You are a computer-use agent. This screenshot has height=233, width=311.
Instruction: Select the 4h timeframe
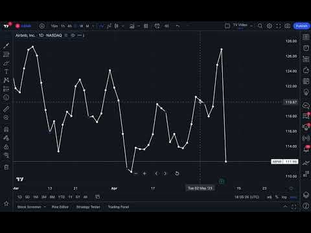pos(69,26)
